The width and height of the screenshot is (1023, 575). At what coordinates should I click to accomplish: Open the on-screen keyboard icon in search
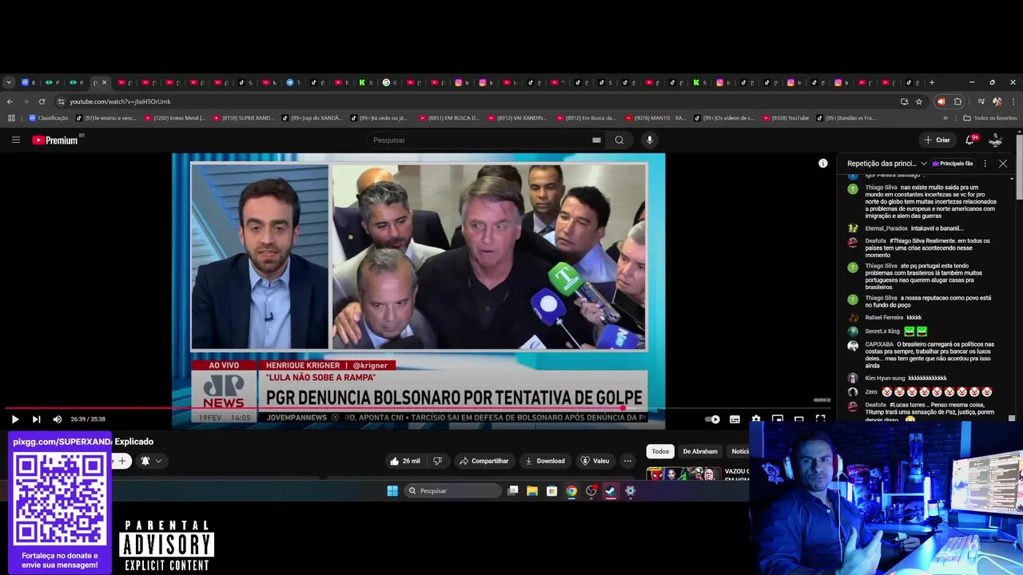596,140
